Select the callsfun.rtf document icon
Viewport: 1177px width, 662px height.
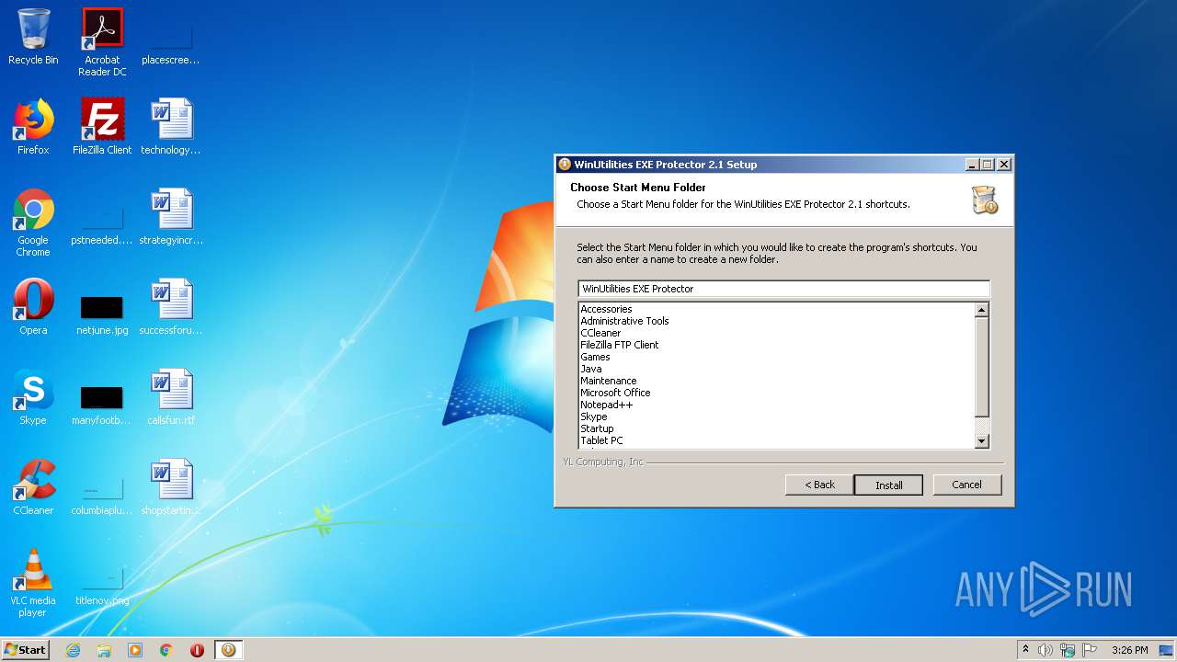pyautogui.click(x=171, y=397)
